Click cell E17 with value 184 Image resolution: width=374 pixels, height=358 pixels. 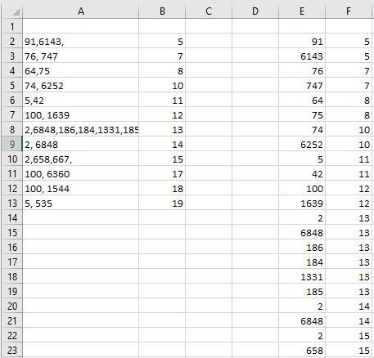(x=302, y=262)
